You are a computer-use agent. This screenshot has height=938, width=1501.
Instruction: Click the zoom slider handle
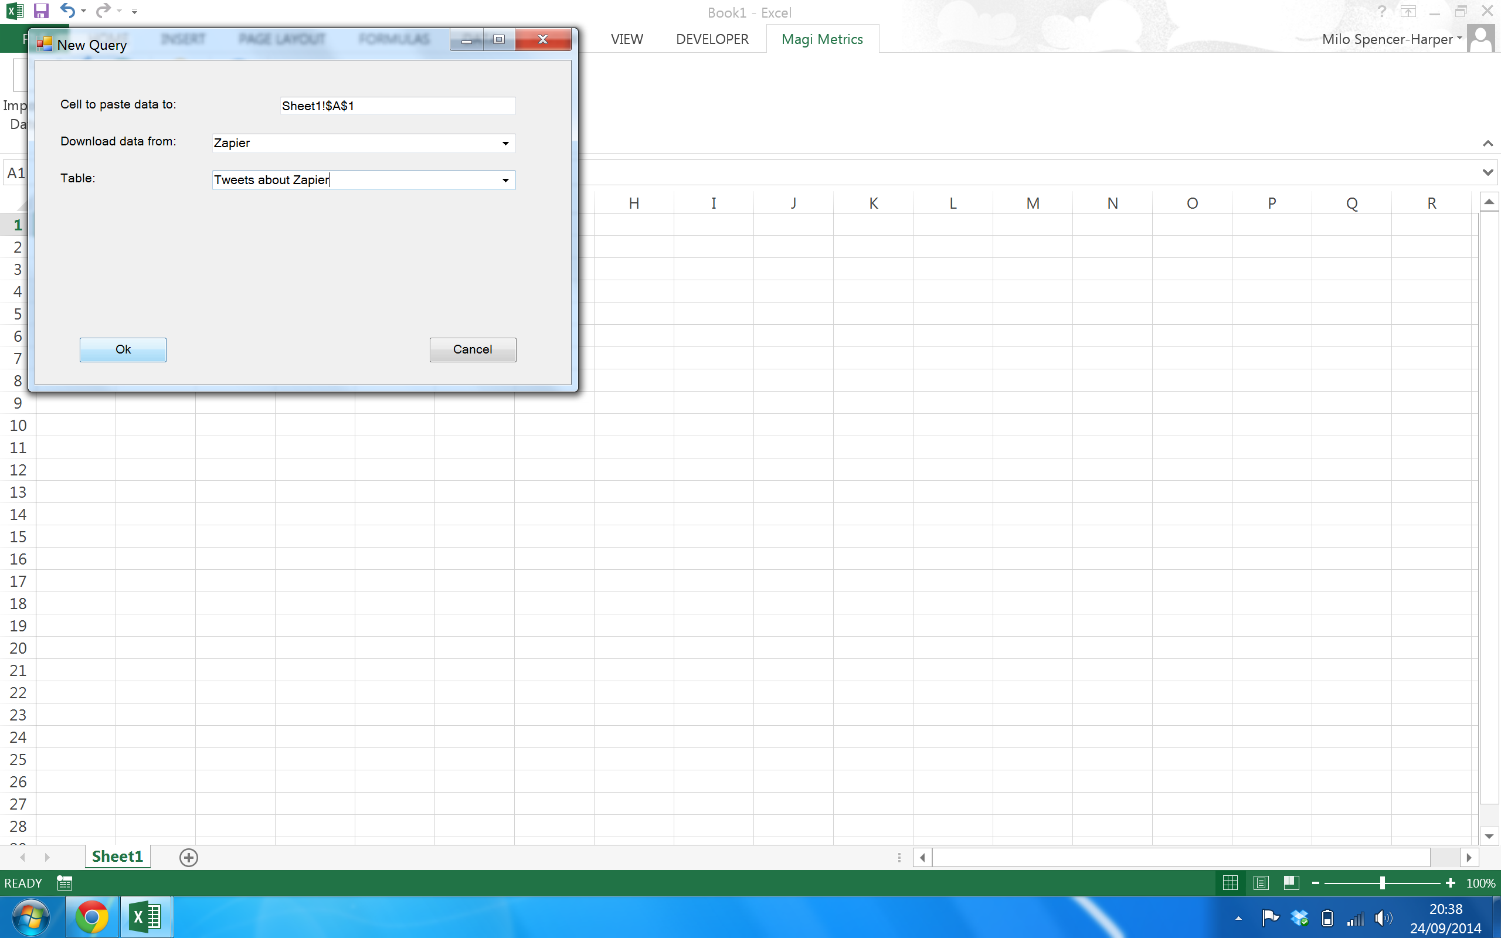[1382, 883]
